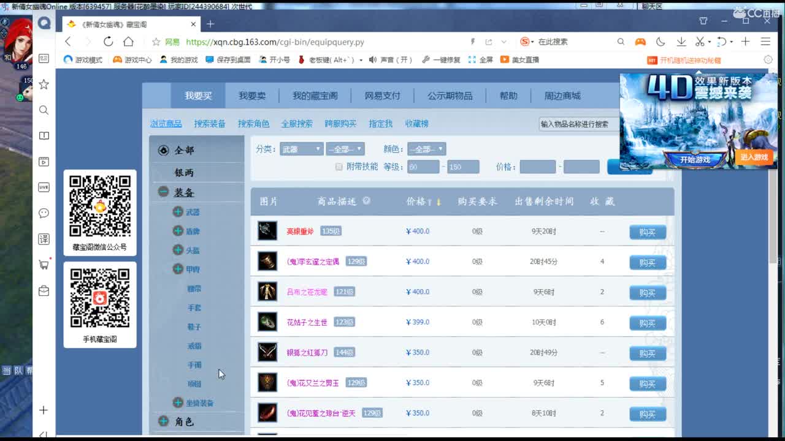Open the browser home page icon
Screen dimensions: 785x441
click(x=128, y=42)
